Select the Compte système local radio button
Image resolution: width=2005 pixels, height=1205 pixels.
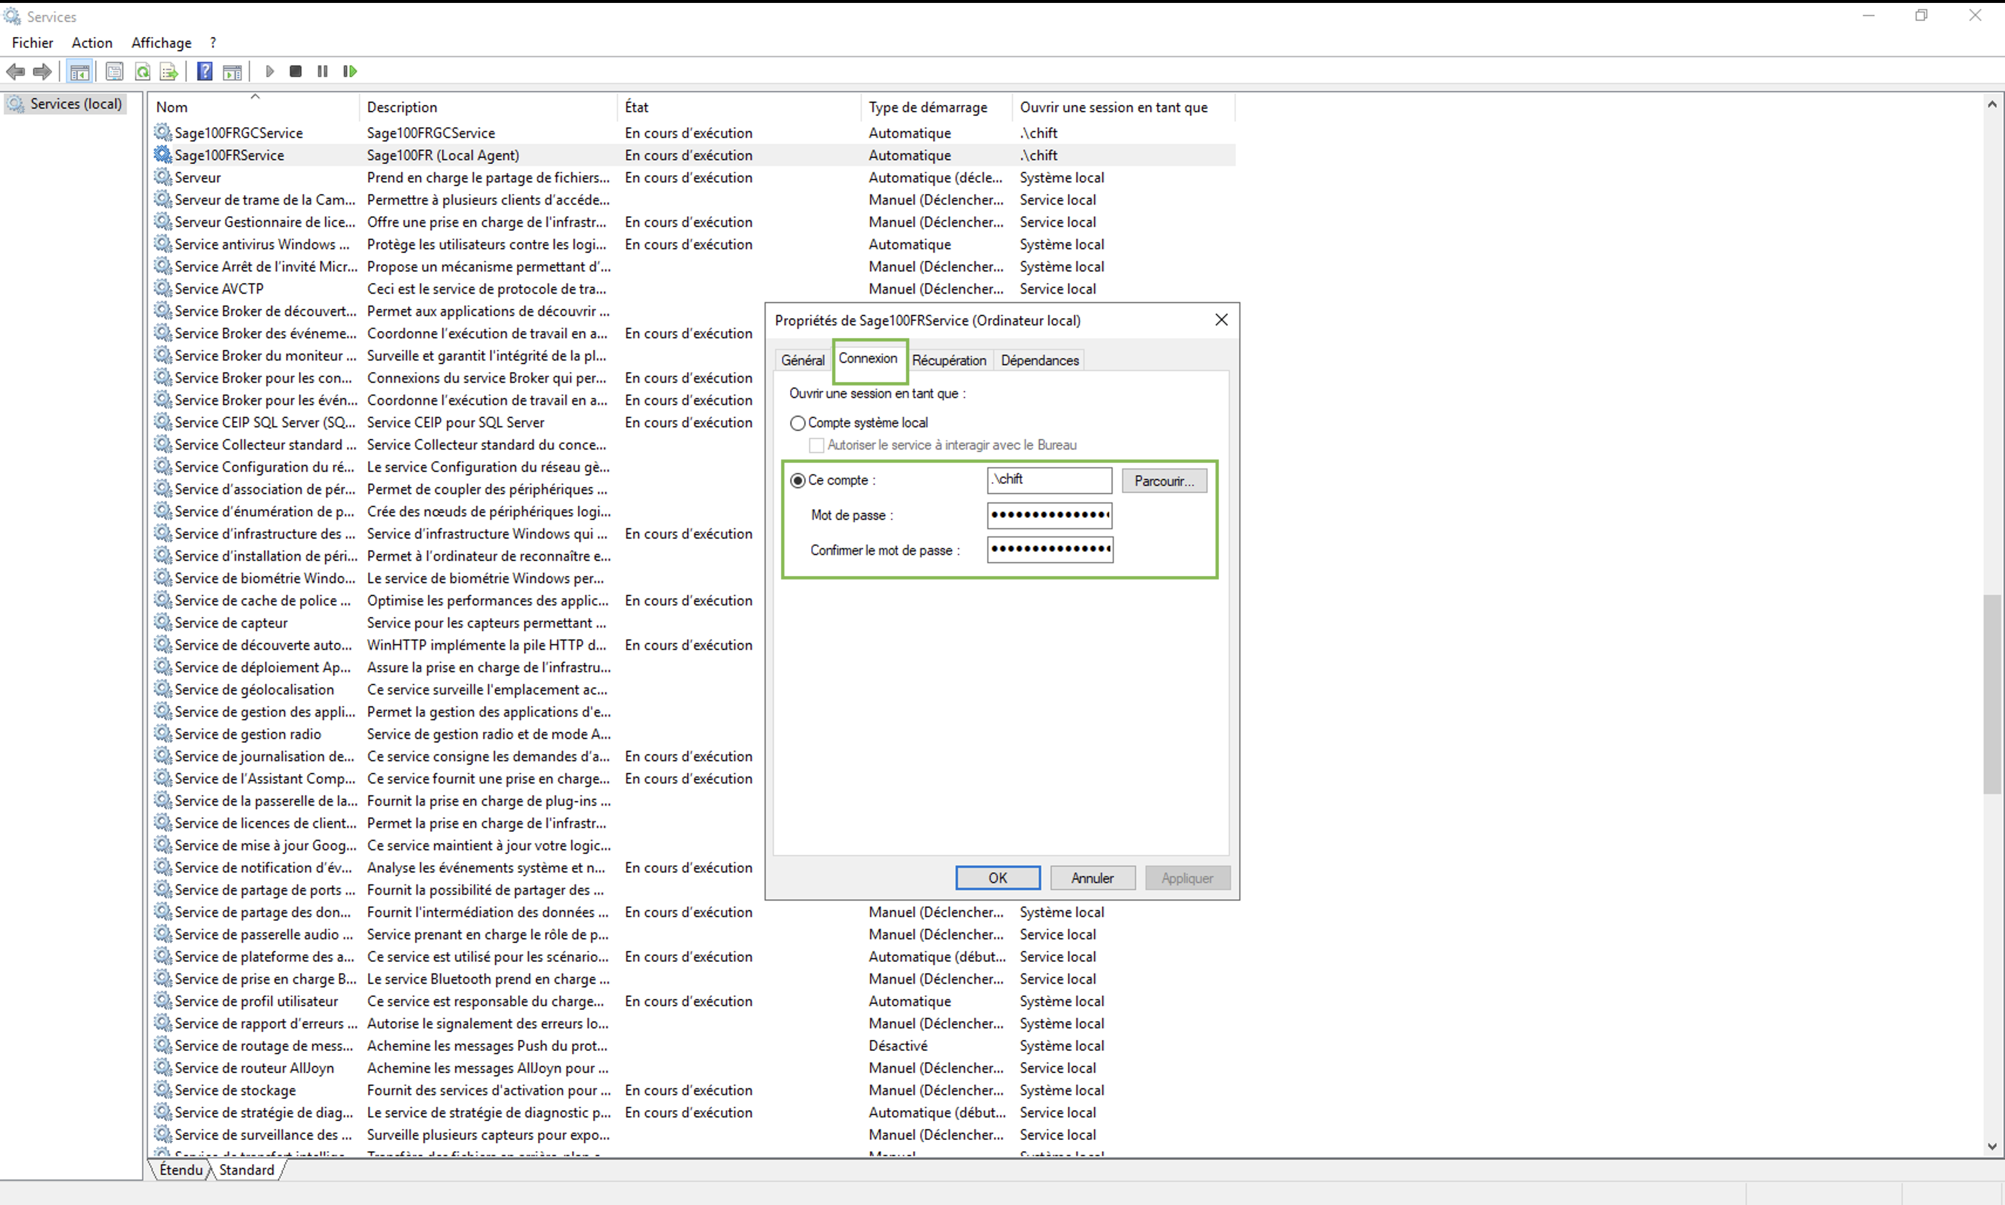[797, 423]
